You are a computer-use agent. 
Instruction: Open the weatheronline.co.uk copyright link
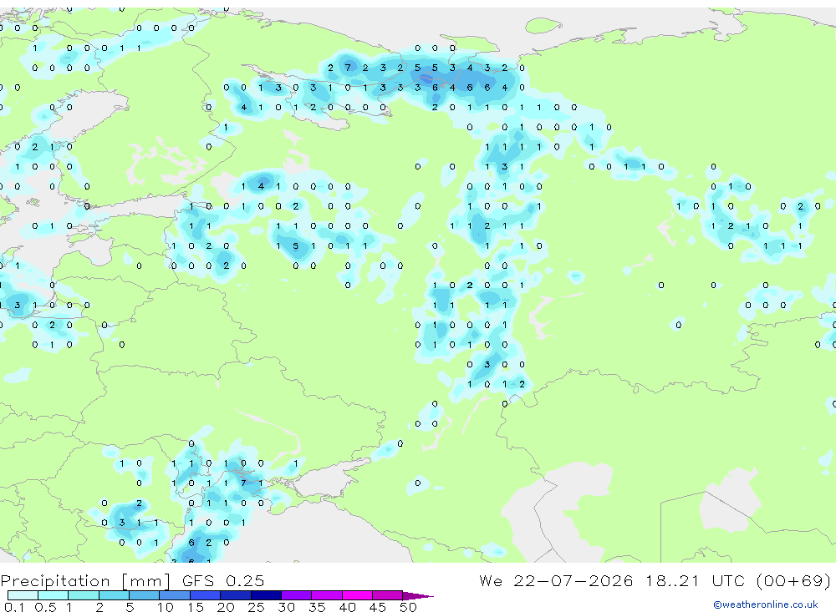766,604
